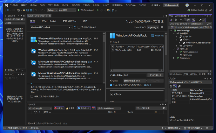This screenshot has width=216, height=133.
Task: Click the Data Sources refresh icon
Action: [17, 78]
